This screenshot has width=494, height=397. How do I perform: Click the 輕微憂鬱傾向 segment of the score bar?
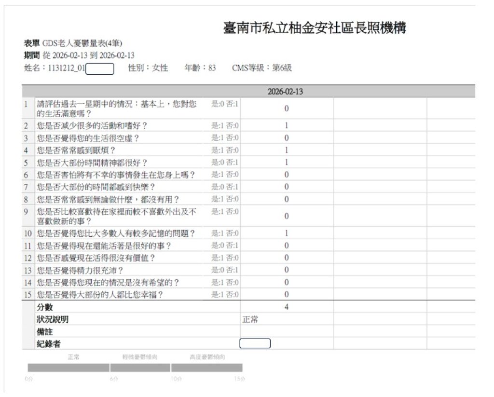[140, 368]
